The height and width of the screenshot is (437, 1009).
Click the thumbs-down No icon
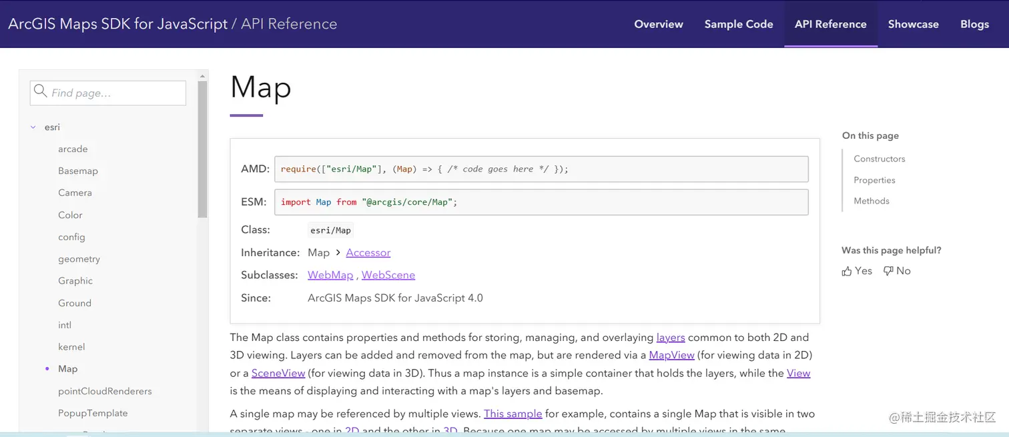coord(888,271)
